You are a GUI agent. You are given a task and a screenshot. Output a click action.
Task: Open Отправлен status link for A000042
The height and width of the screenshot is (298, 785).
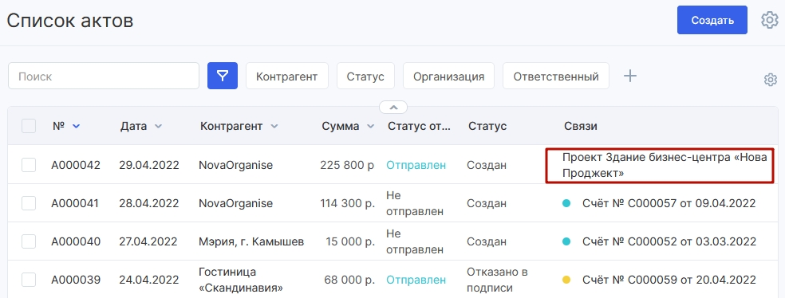coord(416,165)
